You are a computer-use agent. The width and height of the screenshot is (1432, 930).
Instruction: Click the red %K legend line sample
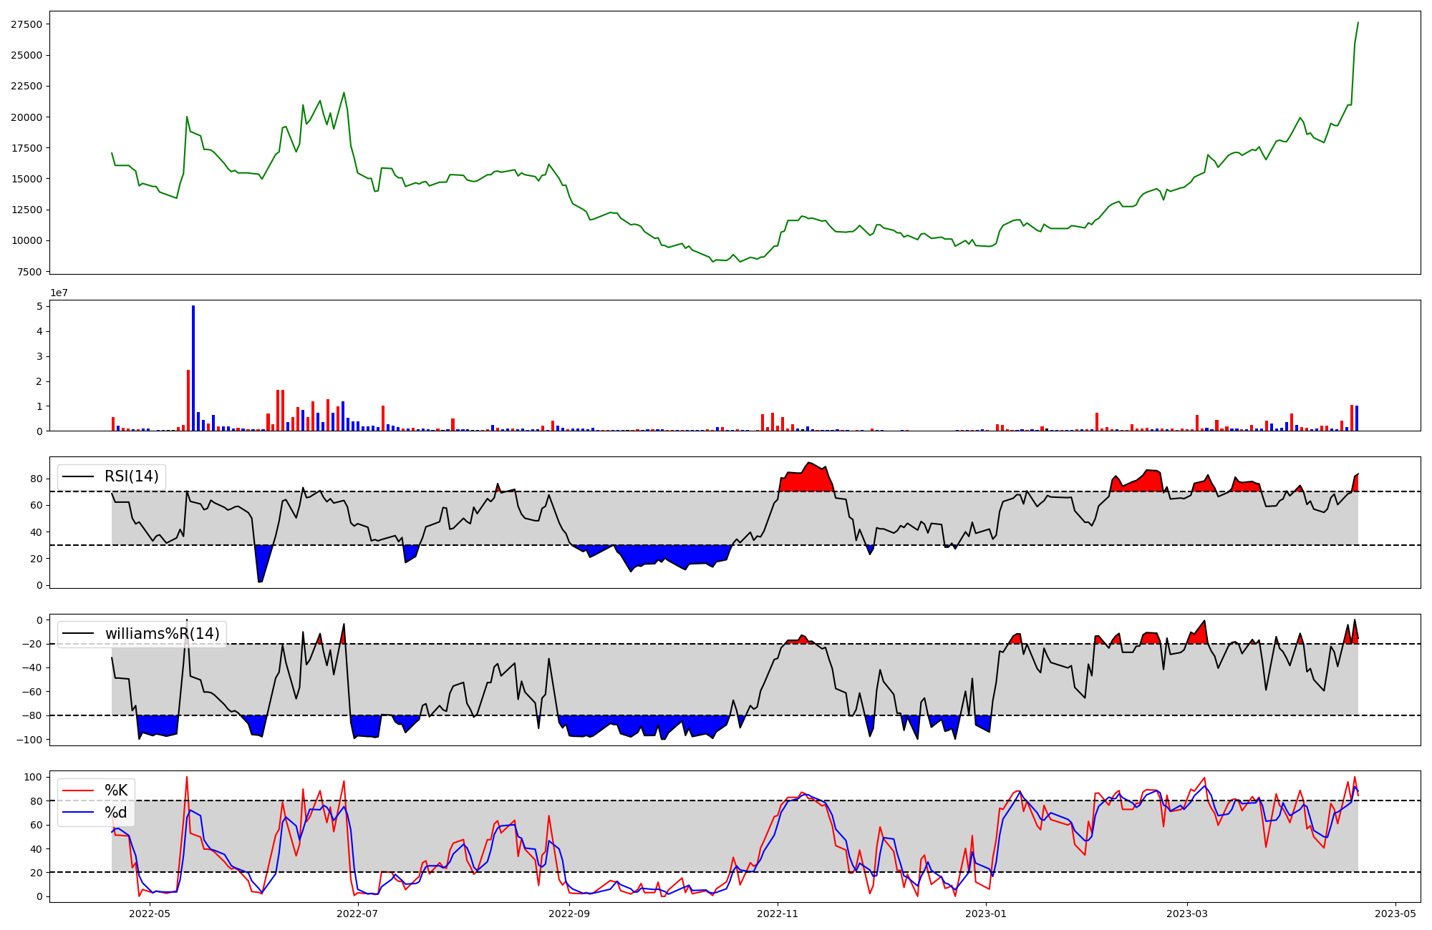[x=79, y=790]
